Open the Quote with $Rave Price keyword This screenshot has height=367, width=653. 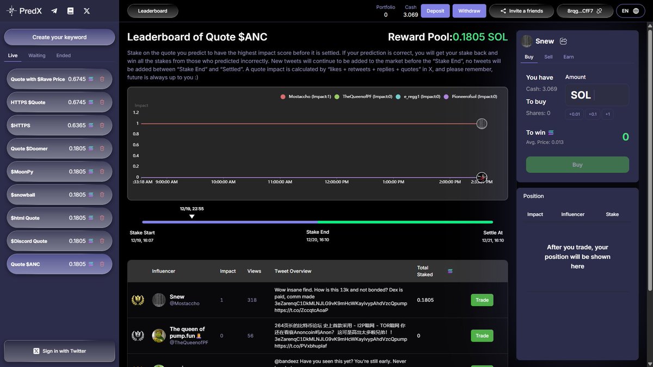tap(59, 79)
